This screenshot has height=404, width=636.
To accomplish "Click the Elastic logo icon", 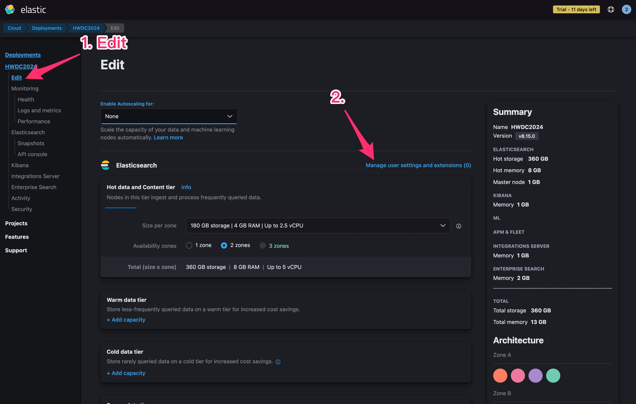I will pos(10,9).
